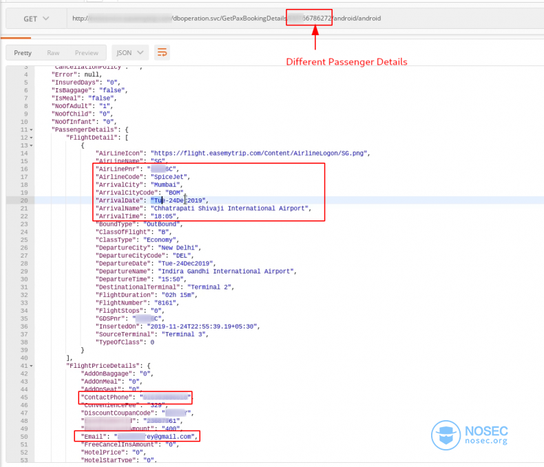
Task: Click the "AirLinePnr" line
Action: [137, 169]
